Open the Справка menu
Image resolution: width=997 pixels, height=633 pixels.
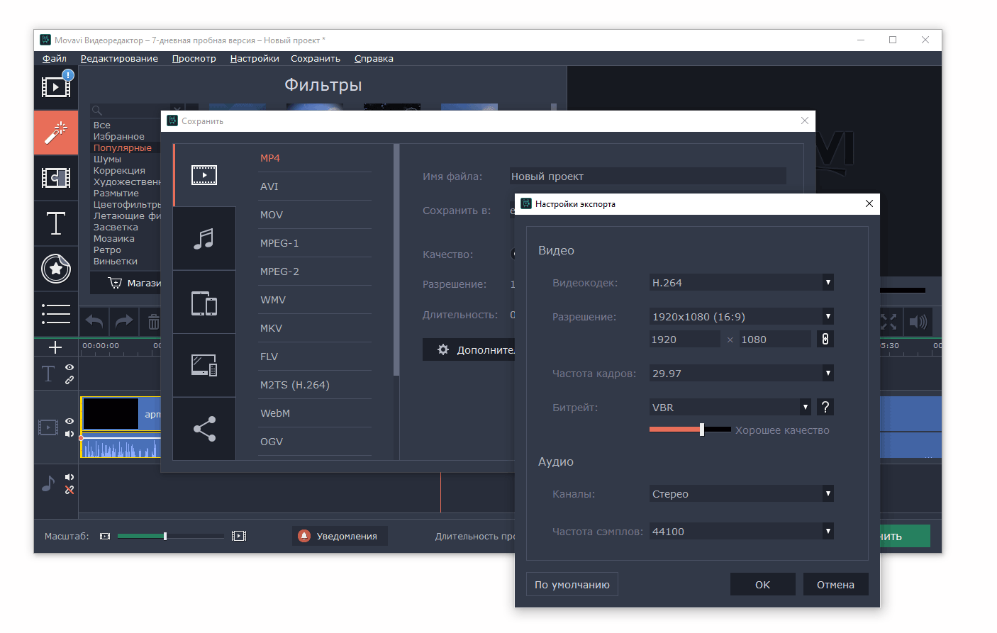(374, 59)
